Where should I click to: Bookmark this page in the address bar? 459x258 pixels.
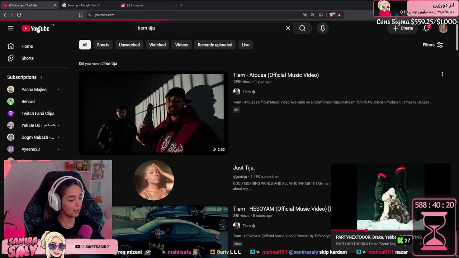[x=80, y=15]
